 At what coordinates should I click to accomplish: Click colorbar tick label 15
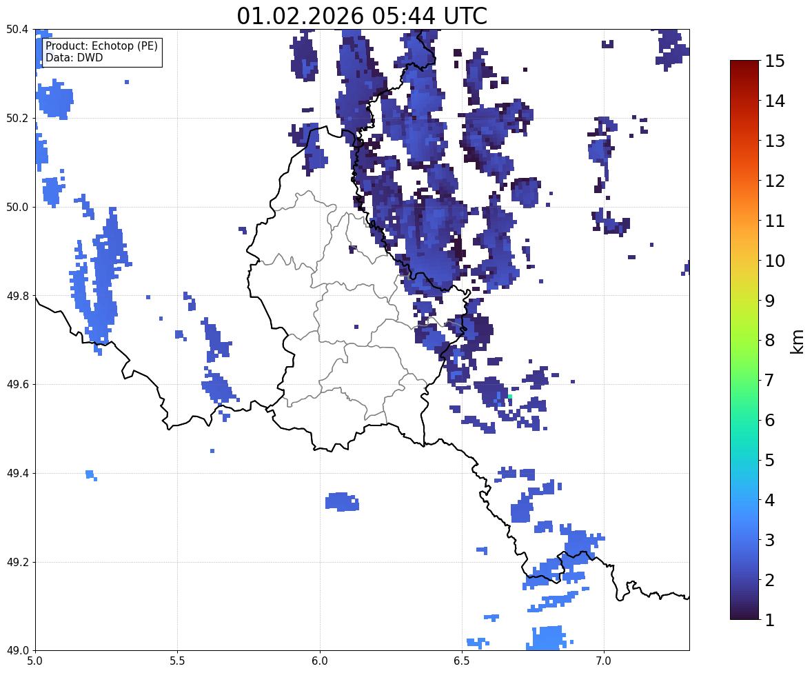point(775,61)
